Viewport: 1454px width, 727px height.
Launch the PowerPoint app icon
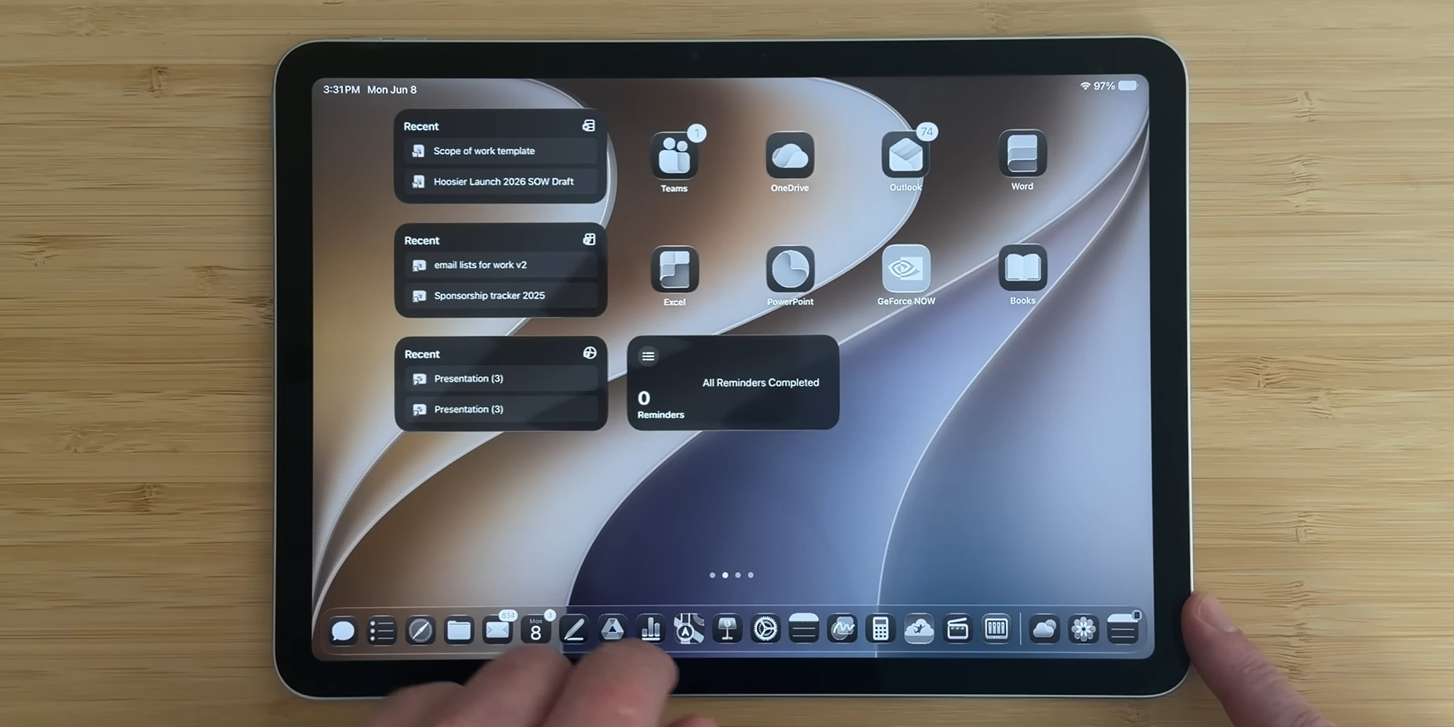click(790, 269)
